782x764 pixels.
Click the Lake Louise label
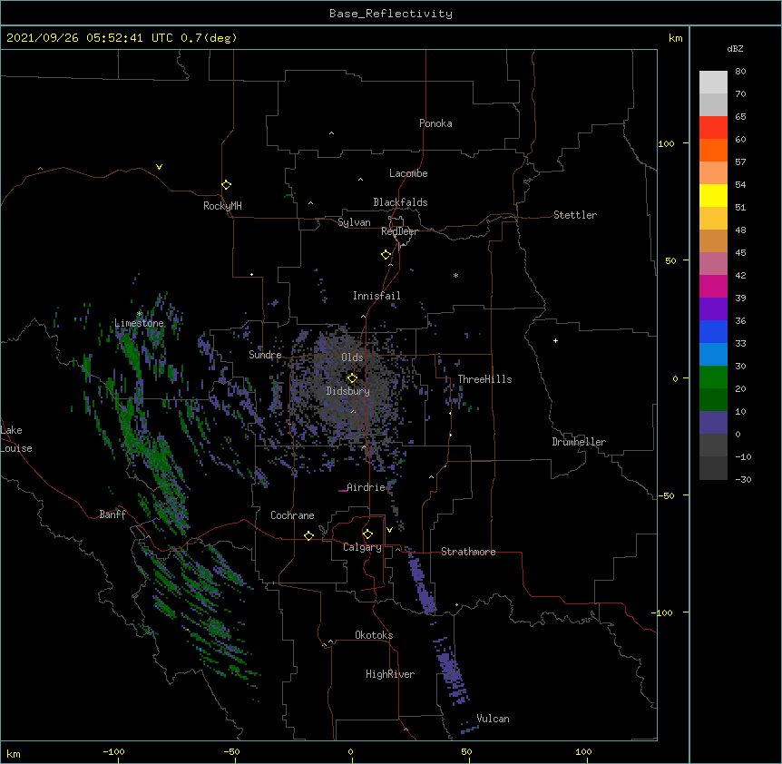point(16,439)
